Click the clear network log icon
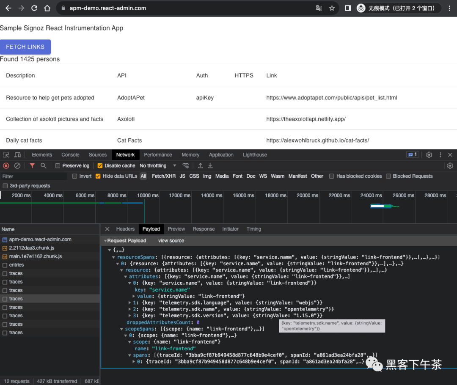457x385 pixels. pos(17,166)
